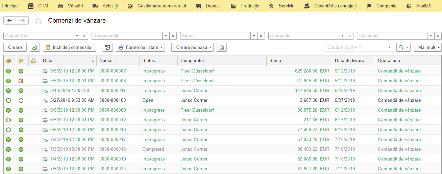Click empty shipment circle of order 0000-000160
Viewport: 442px width, 174px height.
[8, 100]
